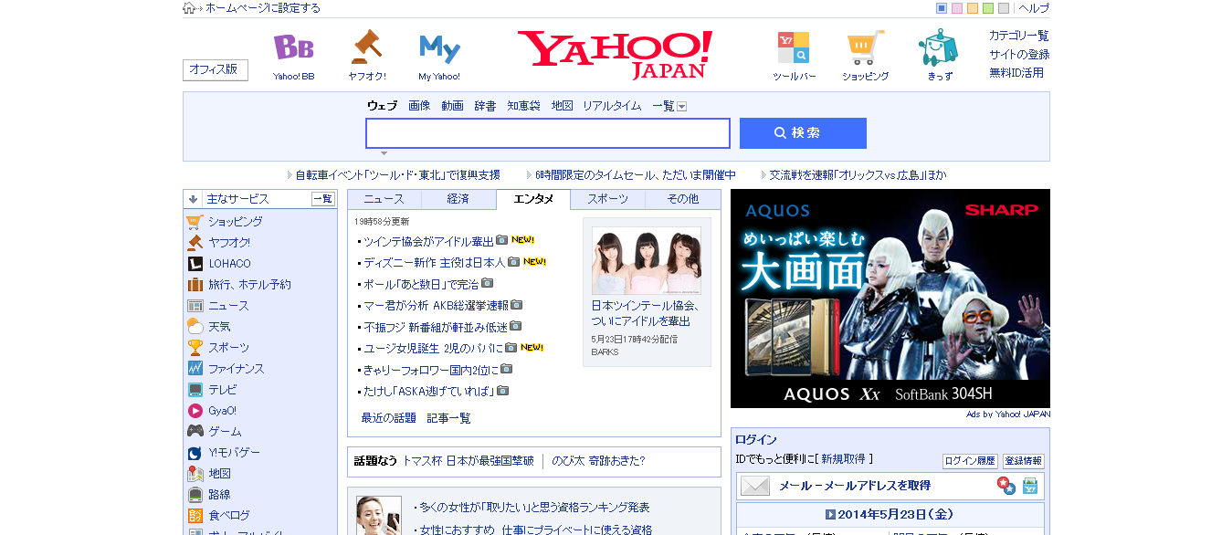The width and height of the screenshot is (1232, 535).
Task: Click Login history (ログイン履歴) button
Action: tap(970, 461)
